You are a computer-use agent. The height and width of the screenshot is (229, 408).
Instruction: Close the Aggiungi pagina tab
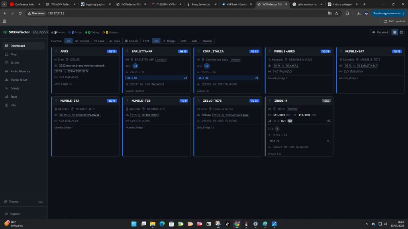pyautogui.click(x=110, y=4)
